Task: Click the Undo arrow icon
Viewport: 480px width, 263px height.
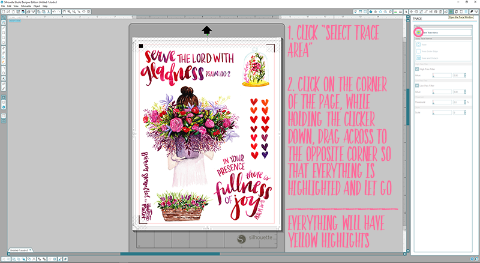Action: [x=54, y=11]
